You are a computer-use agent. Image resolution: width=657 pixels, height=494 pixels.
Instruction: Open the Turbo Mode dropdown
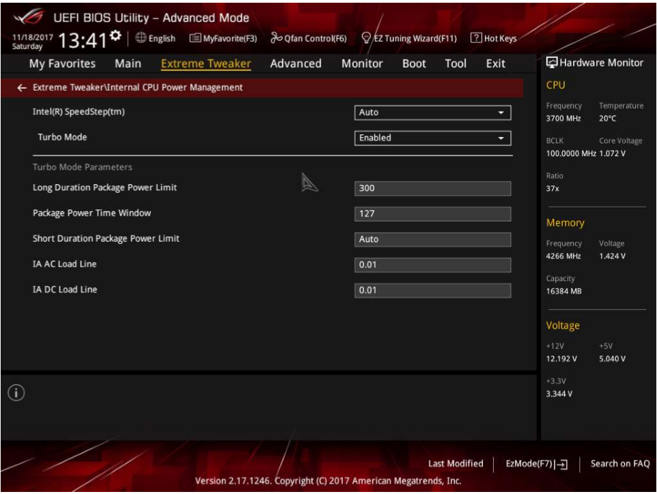(432, 138)
